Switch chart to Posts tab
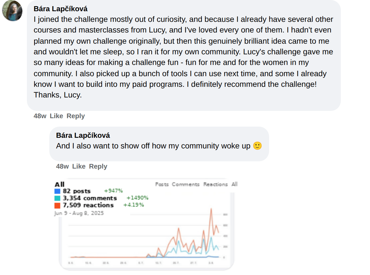Viewport: 370px width, 275px height. click(x=162, y=184)
